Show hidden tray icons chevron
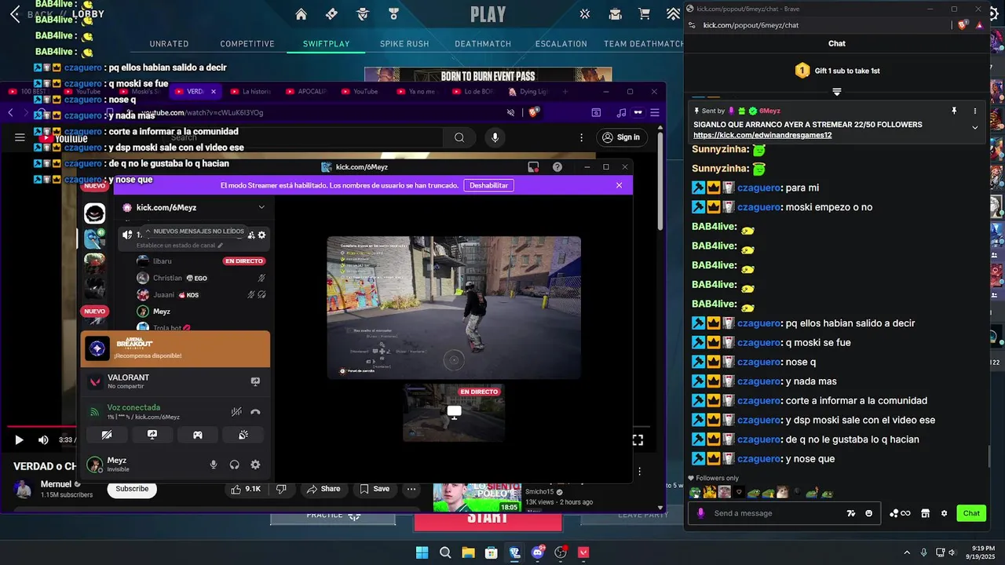Viewport: 1005px width, 565px height. 907,552
